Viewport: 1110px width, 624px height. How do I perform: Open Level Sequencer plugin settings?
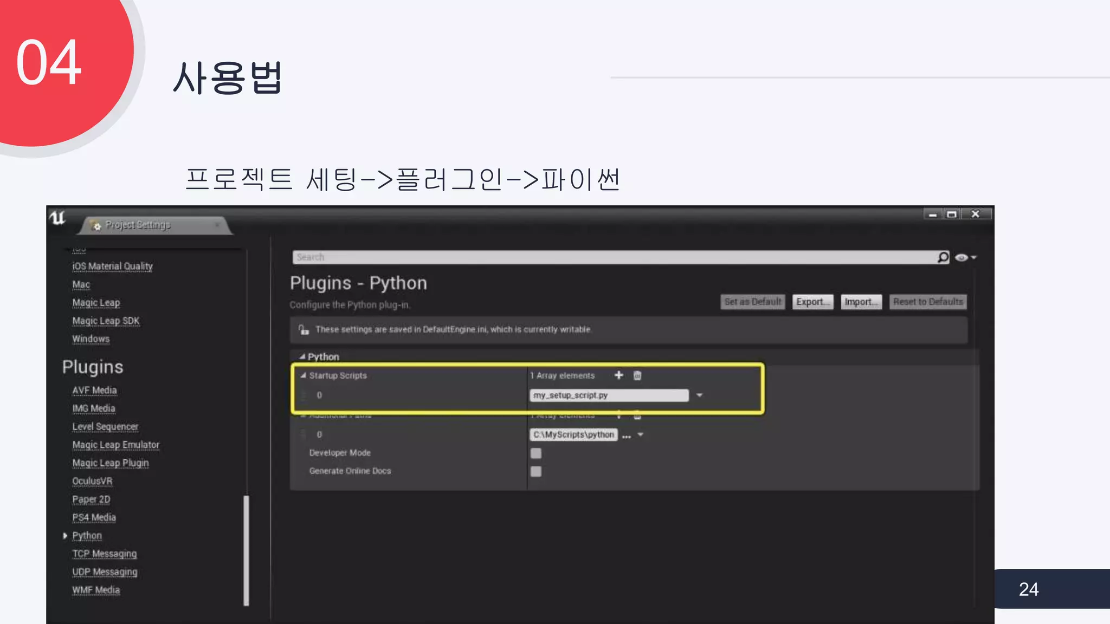pyautogui.click(x=106, y=427)
